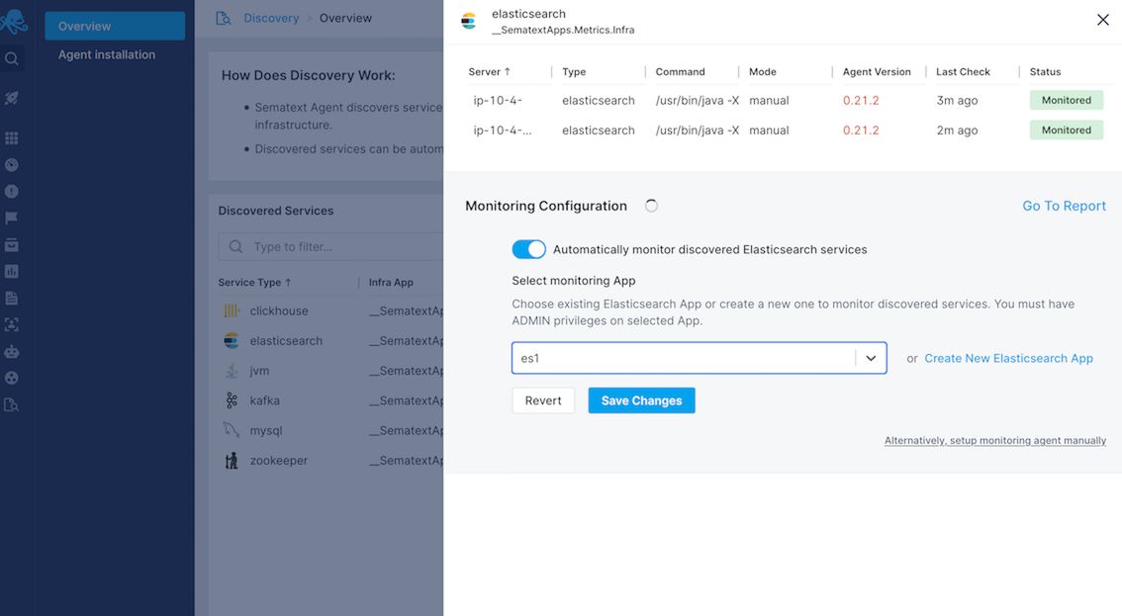Toggle automatic monitoring of Elasticsearch services
Image resolution: width=1122 pixels, height=616 pixels.
point(528,249)
